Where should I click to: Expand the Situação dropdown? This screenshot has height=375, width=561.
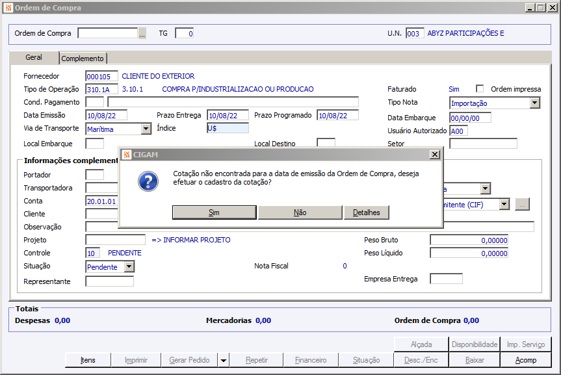point(129,266)
